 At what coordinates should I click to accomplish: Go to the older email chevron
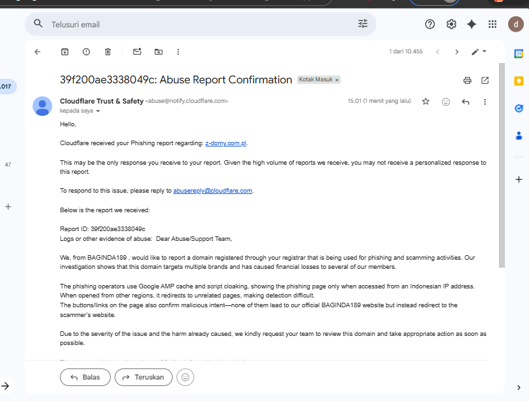[457, 51]
